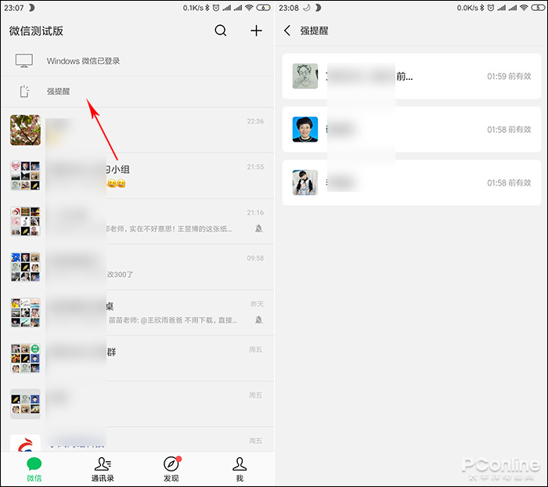Open the 强提醒 entry in chat list
The height and width of the screenshot is (487, 548).
coord(137,92)
